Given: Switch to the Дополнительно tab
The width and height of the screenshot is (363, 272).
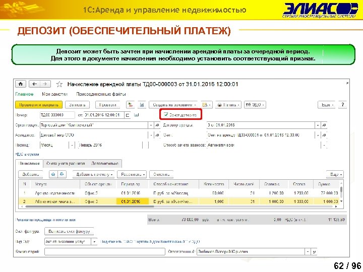Looking at the screenshot, I should [x=105, y=164].
